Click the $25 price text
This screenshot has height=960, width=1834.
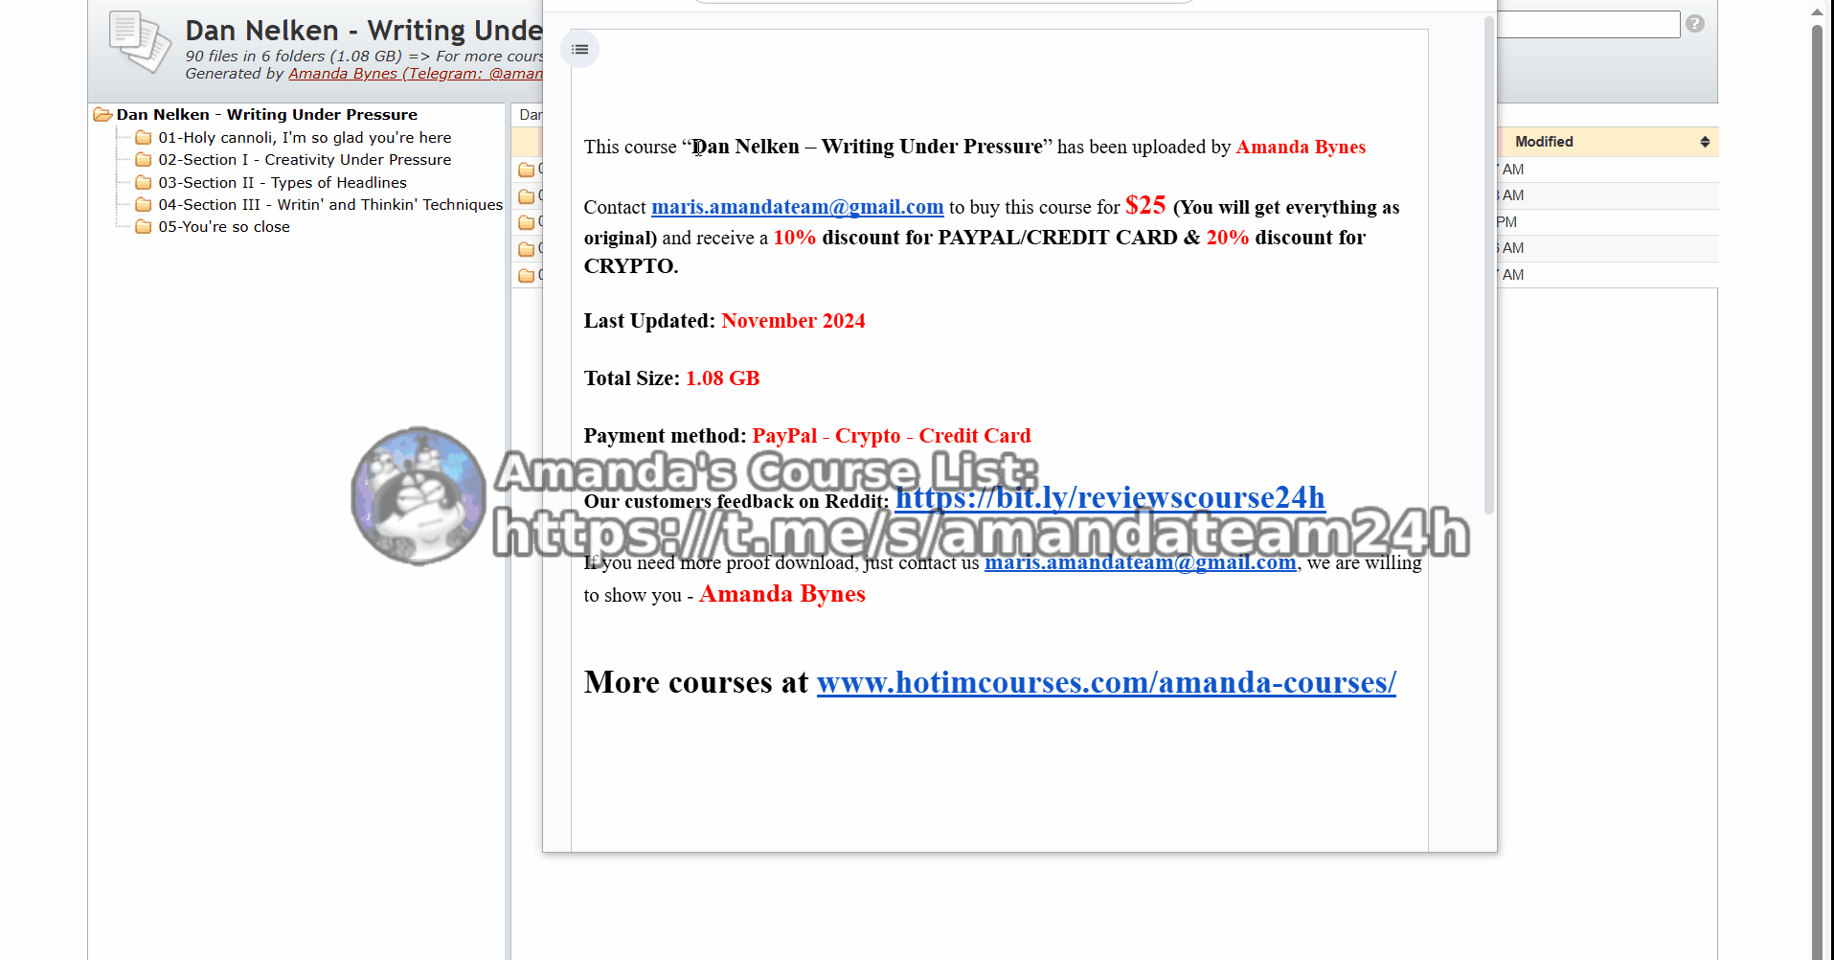1145,205
